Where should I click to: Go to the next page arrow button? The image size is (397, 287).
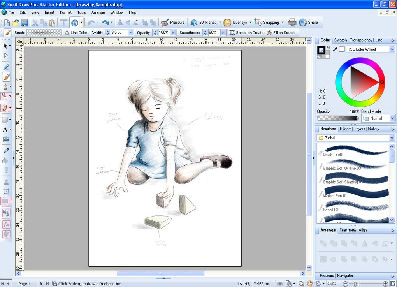[x=41, y=284]
